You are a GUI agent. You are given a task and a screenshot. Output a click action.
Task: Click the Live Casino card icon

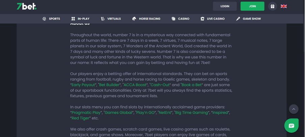[x=202, y=19]
